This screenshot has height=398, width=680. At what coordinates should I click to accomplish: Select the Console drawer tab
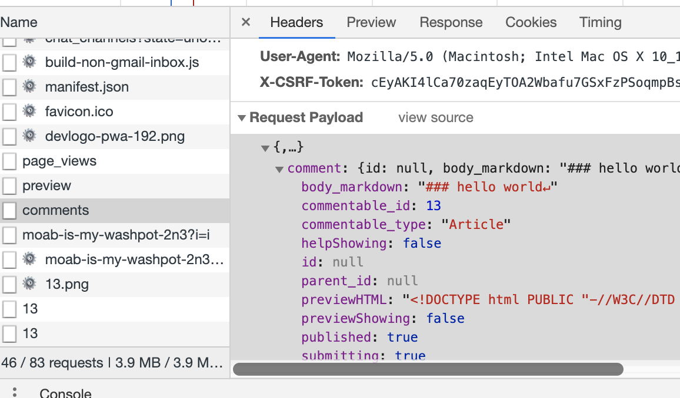point(65,392)
